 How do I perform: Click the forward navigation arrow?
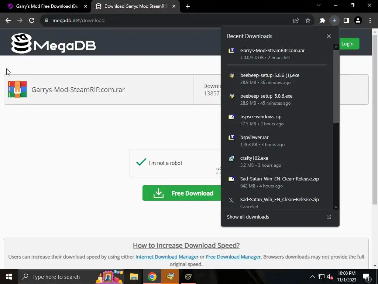(x=20, y=21)
